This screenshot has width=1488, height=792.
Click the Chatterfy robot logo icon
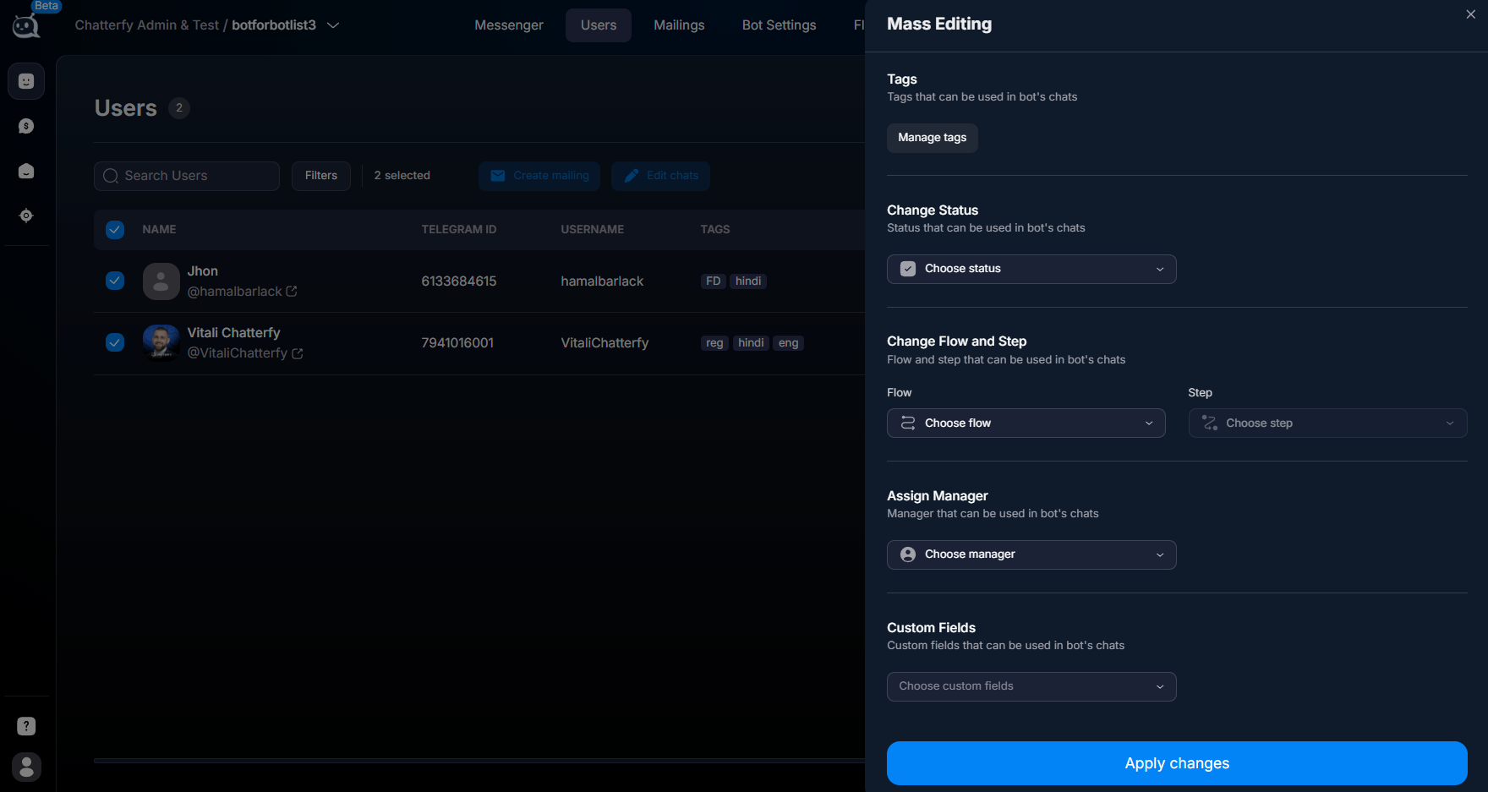26,26
